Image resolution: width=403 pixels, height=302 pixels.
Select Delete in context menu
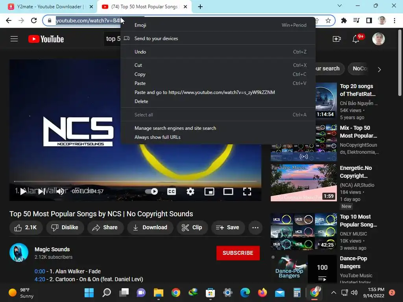pyautogui.click(x=218, y=101)
